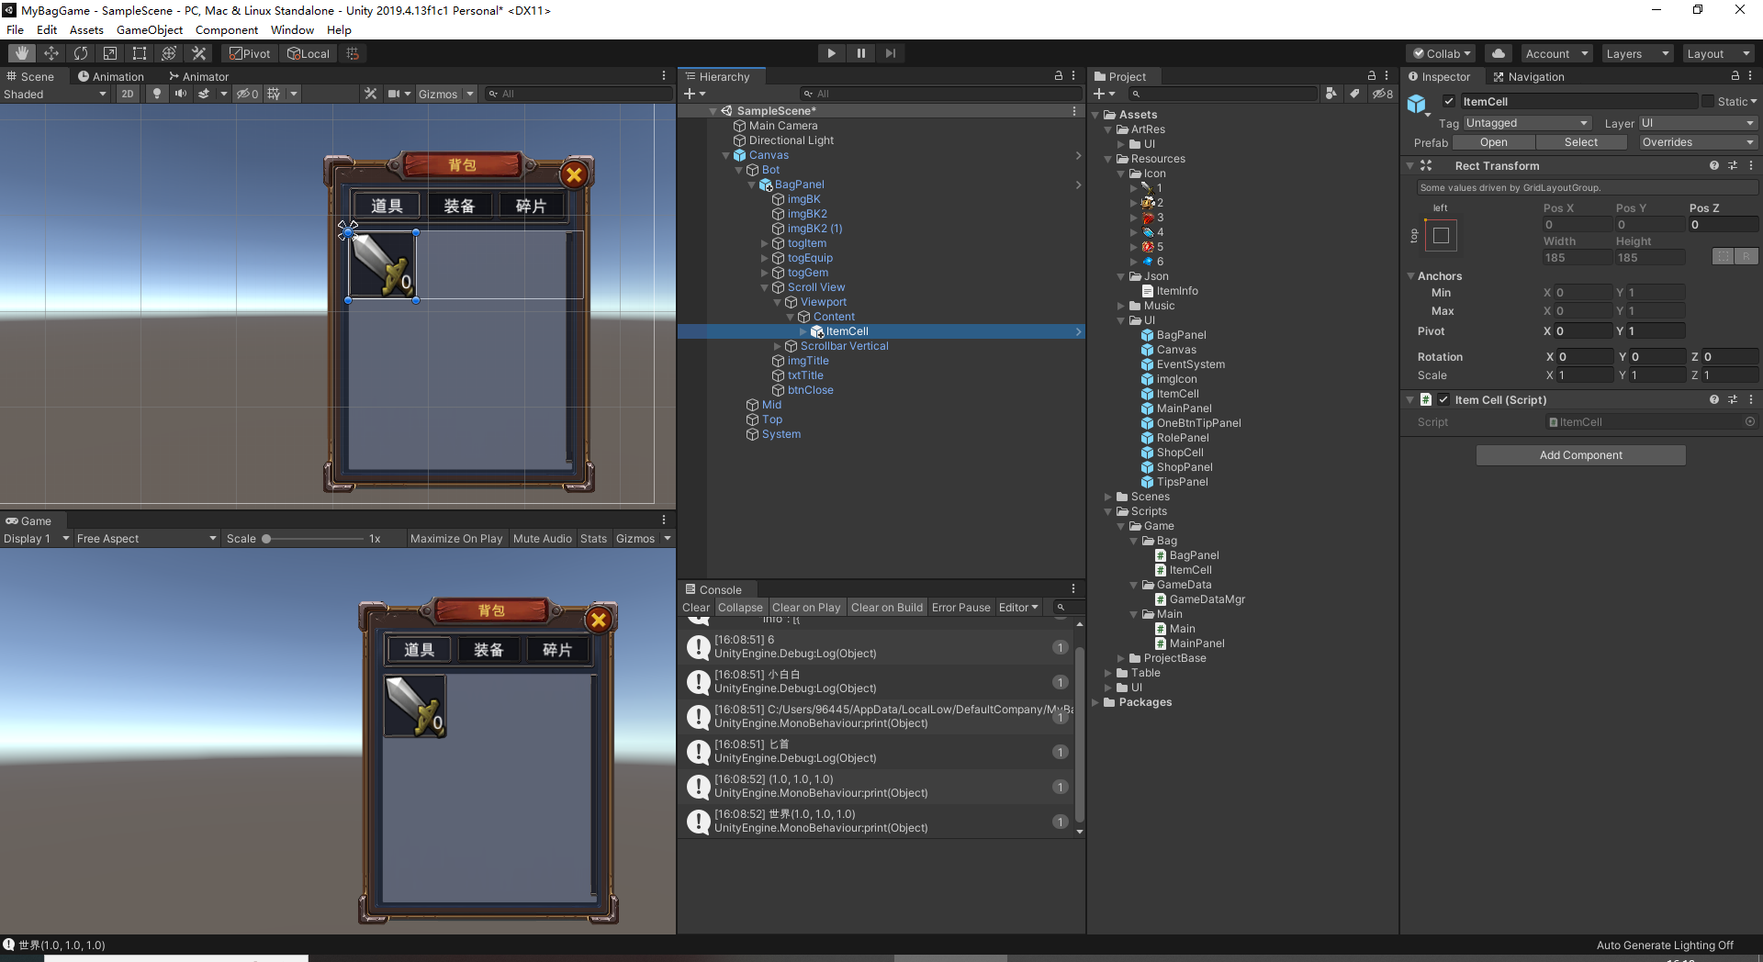Click search by label icon in Project

pyautogui.click(x=1354, y=94)
